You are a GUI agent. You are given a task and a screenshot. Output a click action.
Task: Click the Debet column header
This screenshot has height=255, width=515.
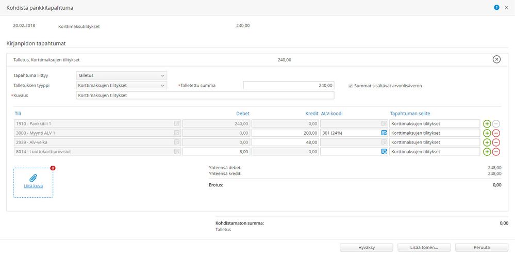(x=243, y=114)
